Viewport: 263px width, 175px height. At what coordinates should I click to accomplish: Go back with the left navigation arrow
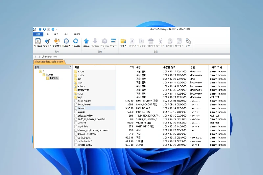pos(36,57)
